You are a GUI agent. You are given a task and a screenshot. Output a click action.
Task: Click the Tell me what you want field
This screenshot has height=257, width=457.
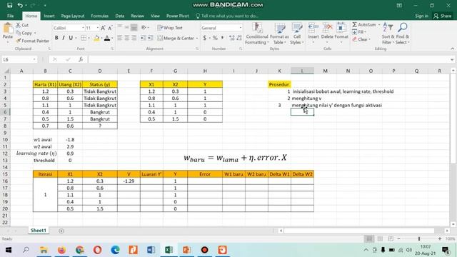(227, 16)
